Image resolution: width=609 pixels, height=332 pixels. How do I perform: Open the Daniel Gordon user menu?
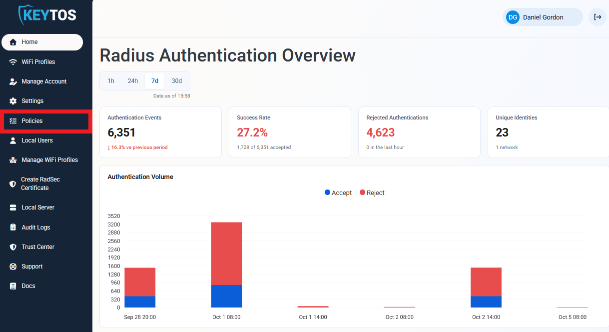543,17
